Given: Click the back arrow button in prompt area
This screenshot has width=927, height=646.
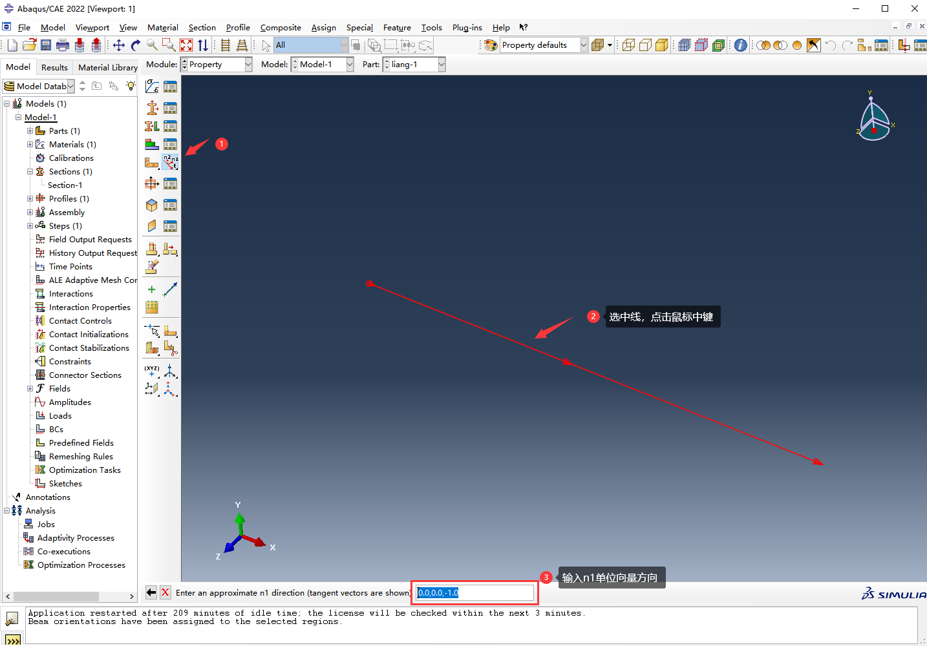Looking at the screenshot, I should [151, 592].
